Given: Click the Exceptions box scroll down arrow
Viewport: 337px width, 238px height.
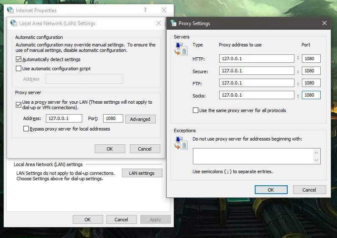Looking at the screenshot, I should tap(316, 160).
